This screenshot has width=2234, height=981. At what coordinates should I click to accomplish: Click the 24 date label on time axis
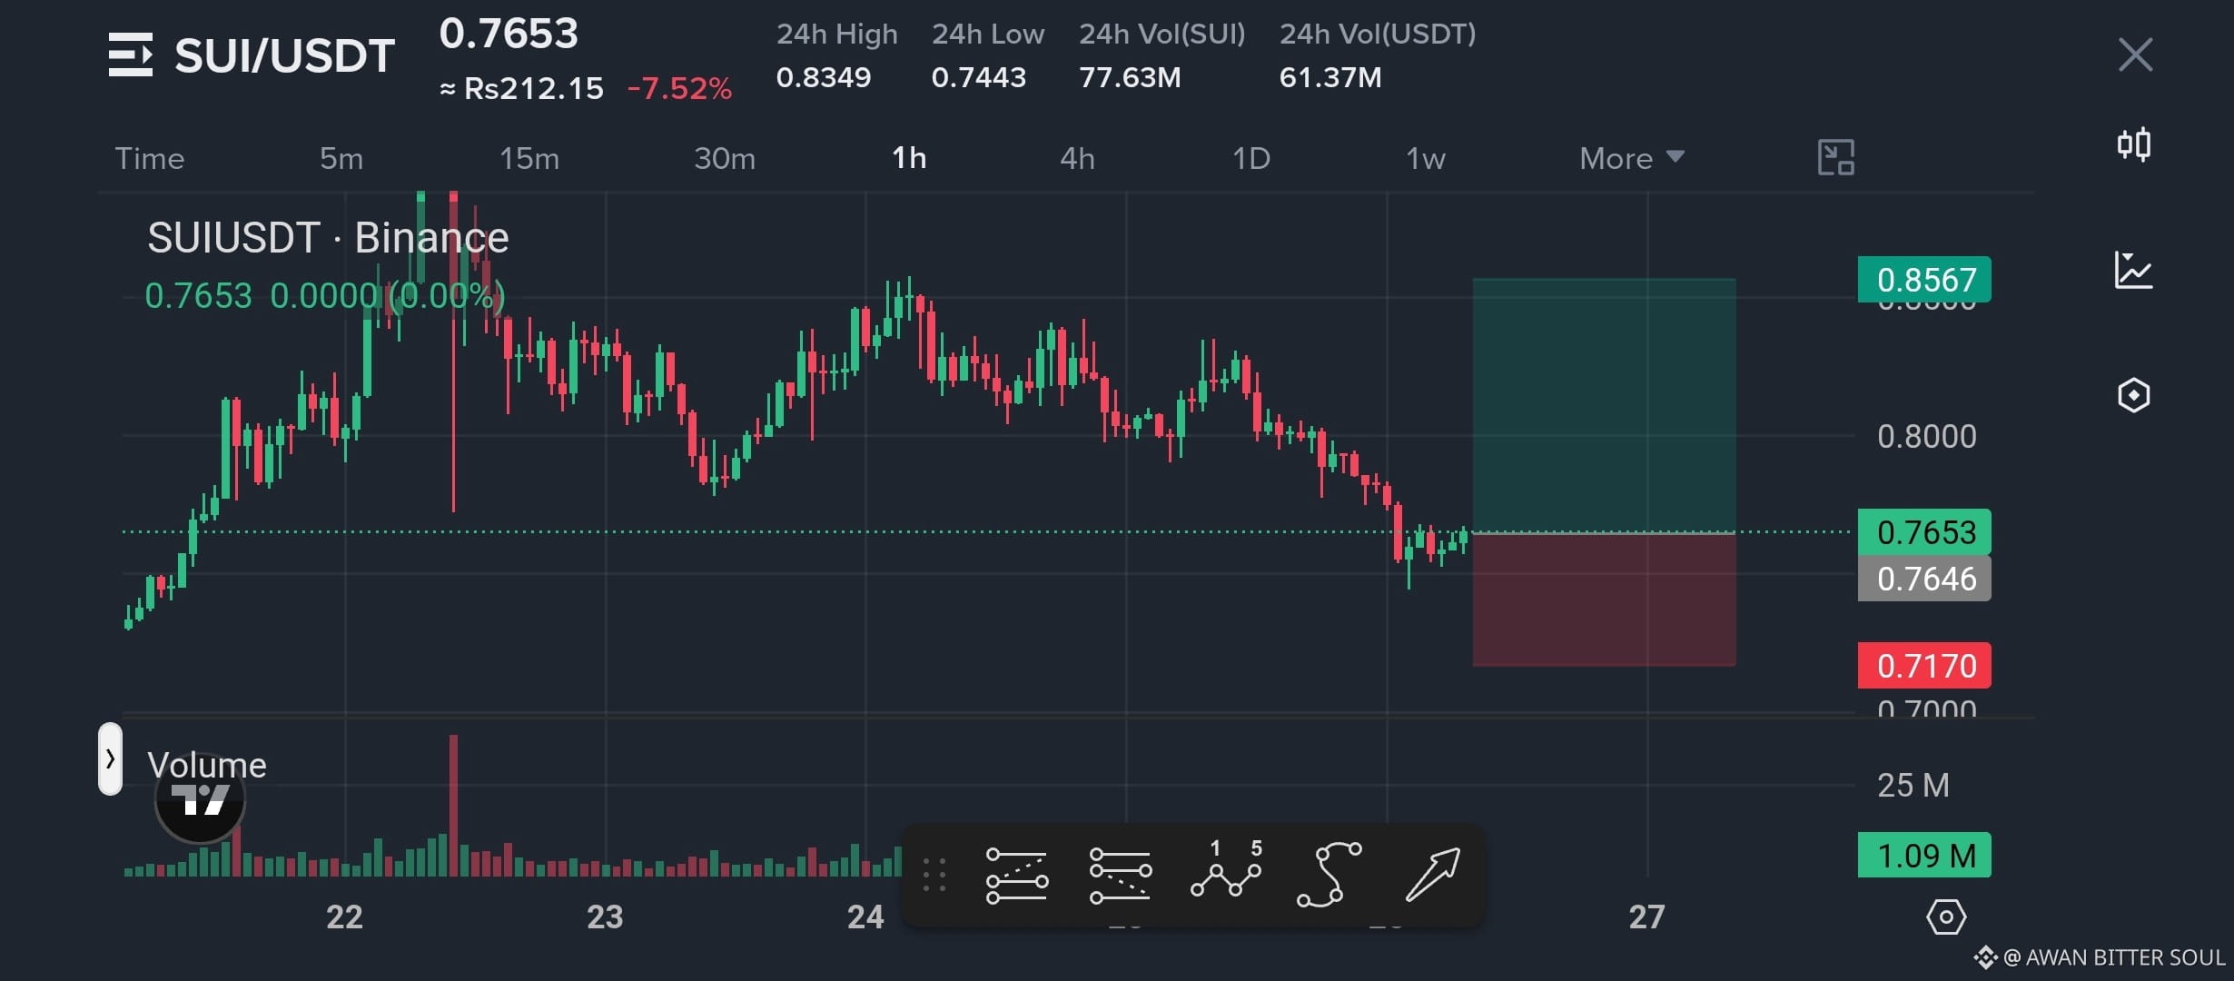pos(865,917)
